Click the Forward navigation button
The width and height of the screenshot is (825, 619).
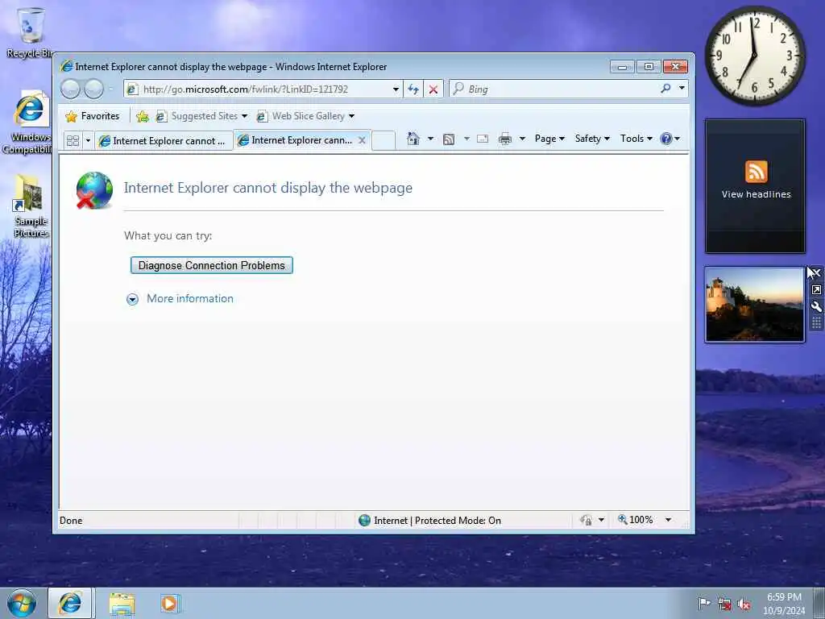click(x=94, y=89)
